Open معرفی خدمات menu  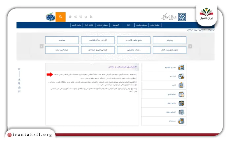tap(102, 25)
